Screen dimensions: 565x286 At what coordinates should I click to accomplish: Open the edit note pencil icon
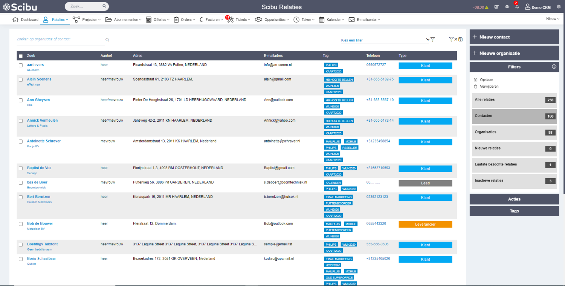point(496,7)
